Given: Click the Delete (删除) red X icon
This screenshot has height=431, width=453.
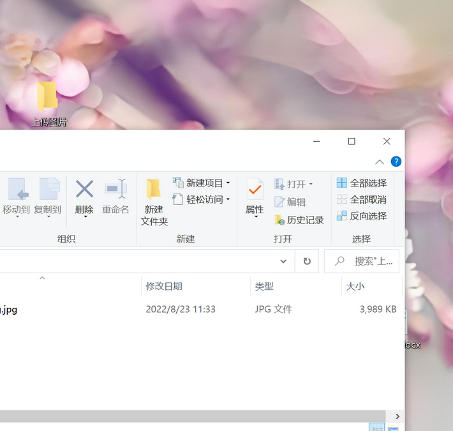Looking at the screenshot, I should 84,189.
